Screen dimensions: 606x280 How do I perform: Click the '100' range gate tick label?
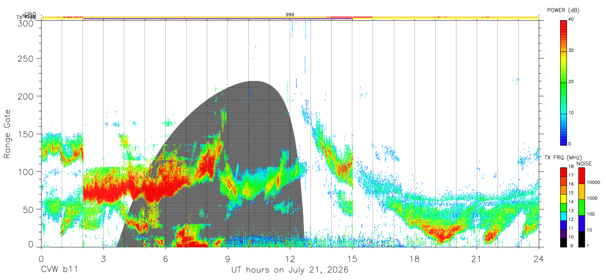click(x=27, y=171)
